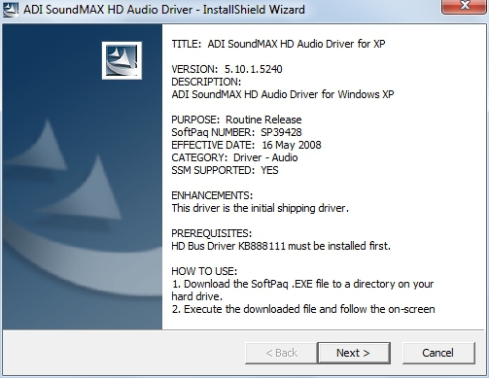Click the EFFECTIVE DATE 16 May 2008 line
Screen dimensions: 489x378
pos(246,145)
